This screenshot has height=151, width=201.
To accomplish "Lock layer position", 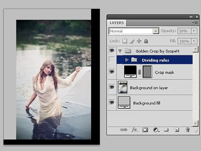I will coord(139,41).
